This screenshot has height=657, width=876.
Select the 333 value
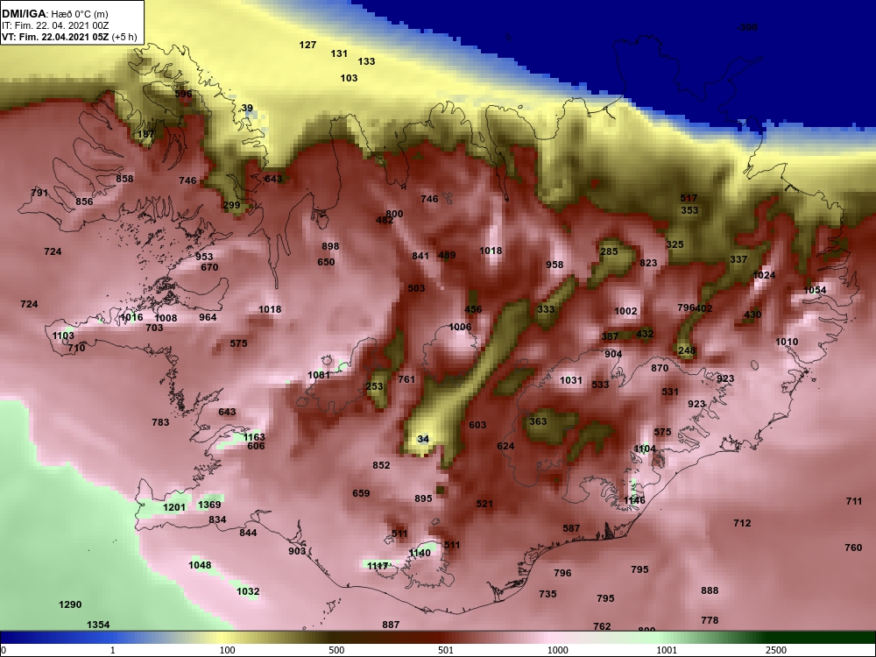[x=546, y=309]
